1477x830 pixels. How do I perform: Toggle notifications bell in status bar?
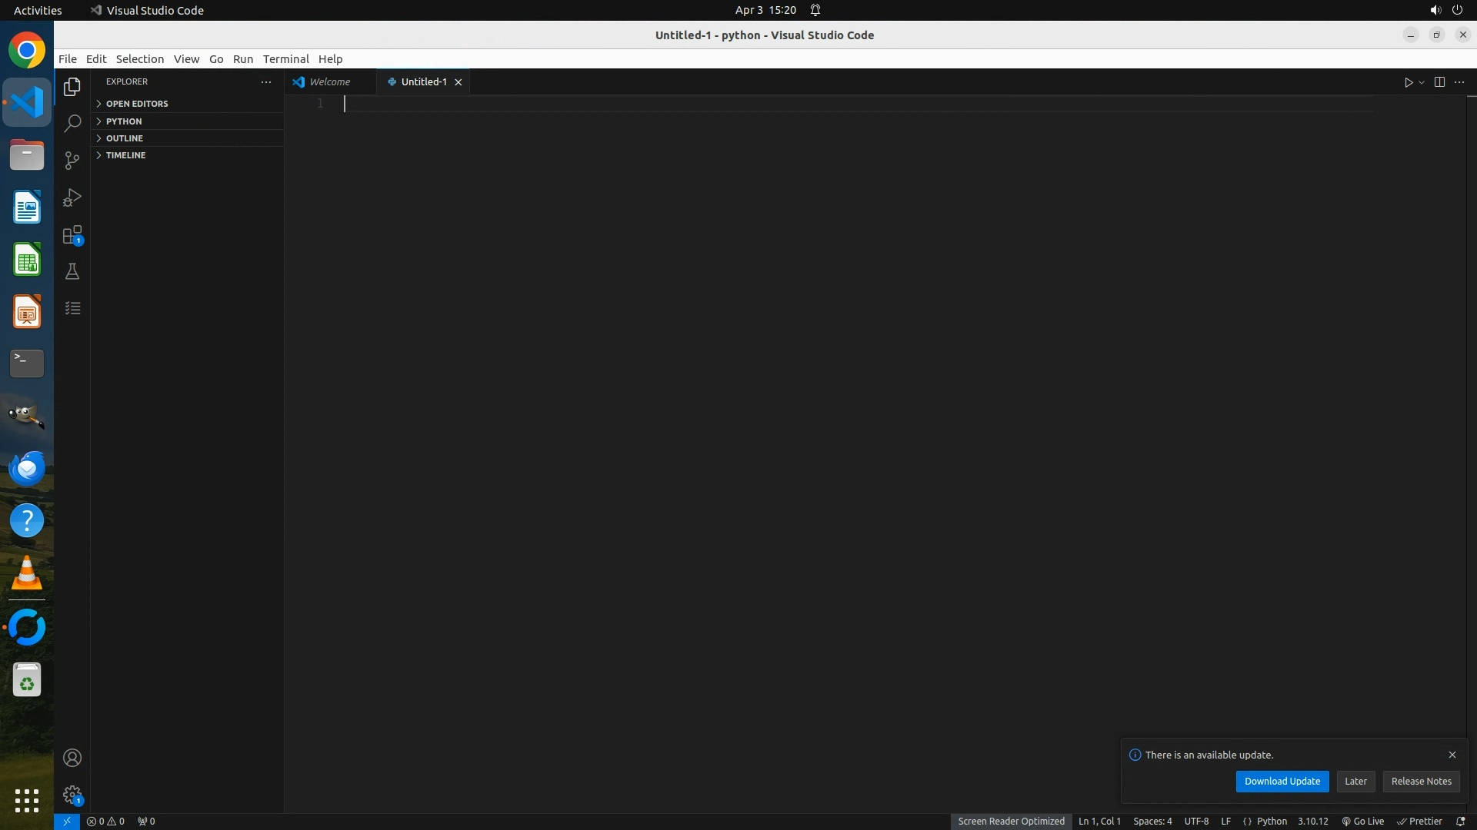pyautogui.click(x=1460, y=821)
